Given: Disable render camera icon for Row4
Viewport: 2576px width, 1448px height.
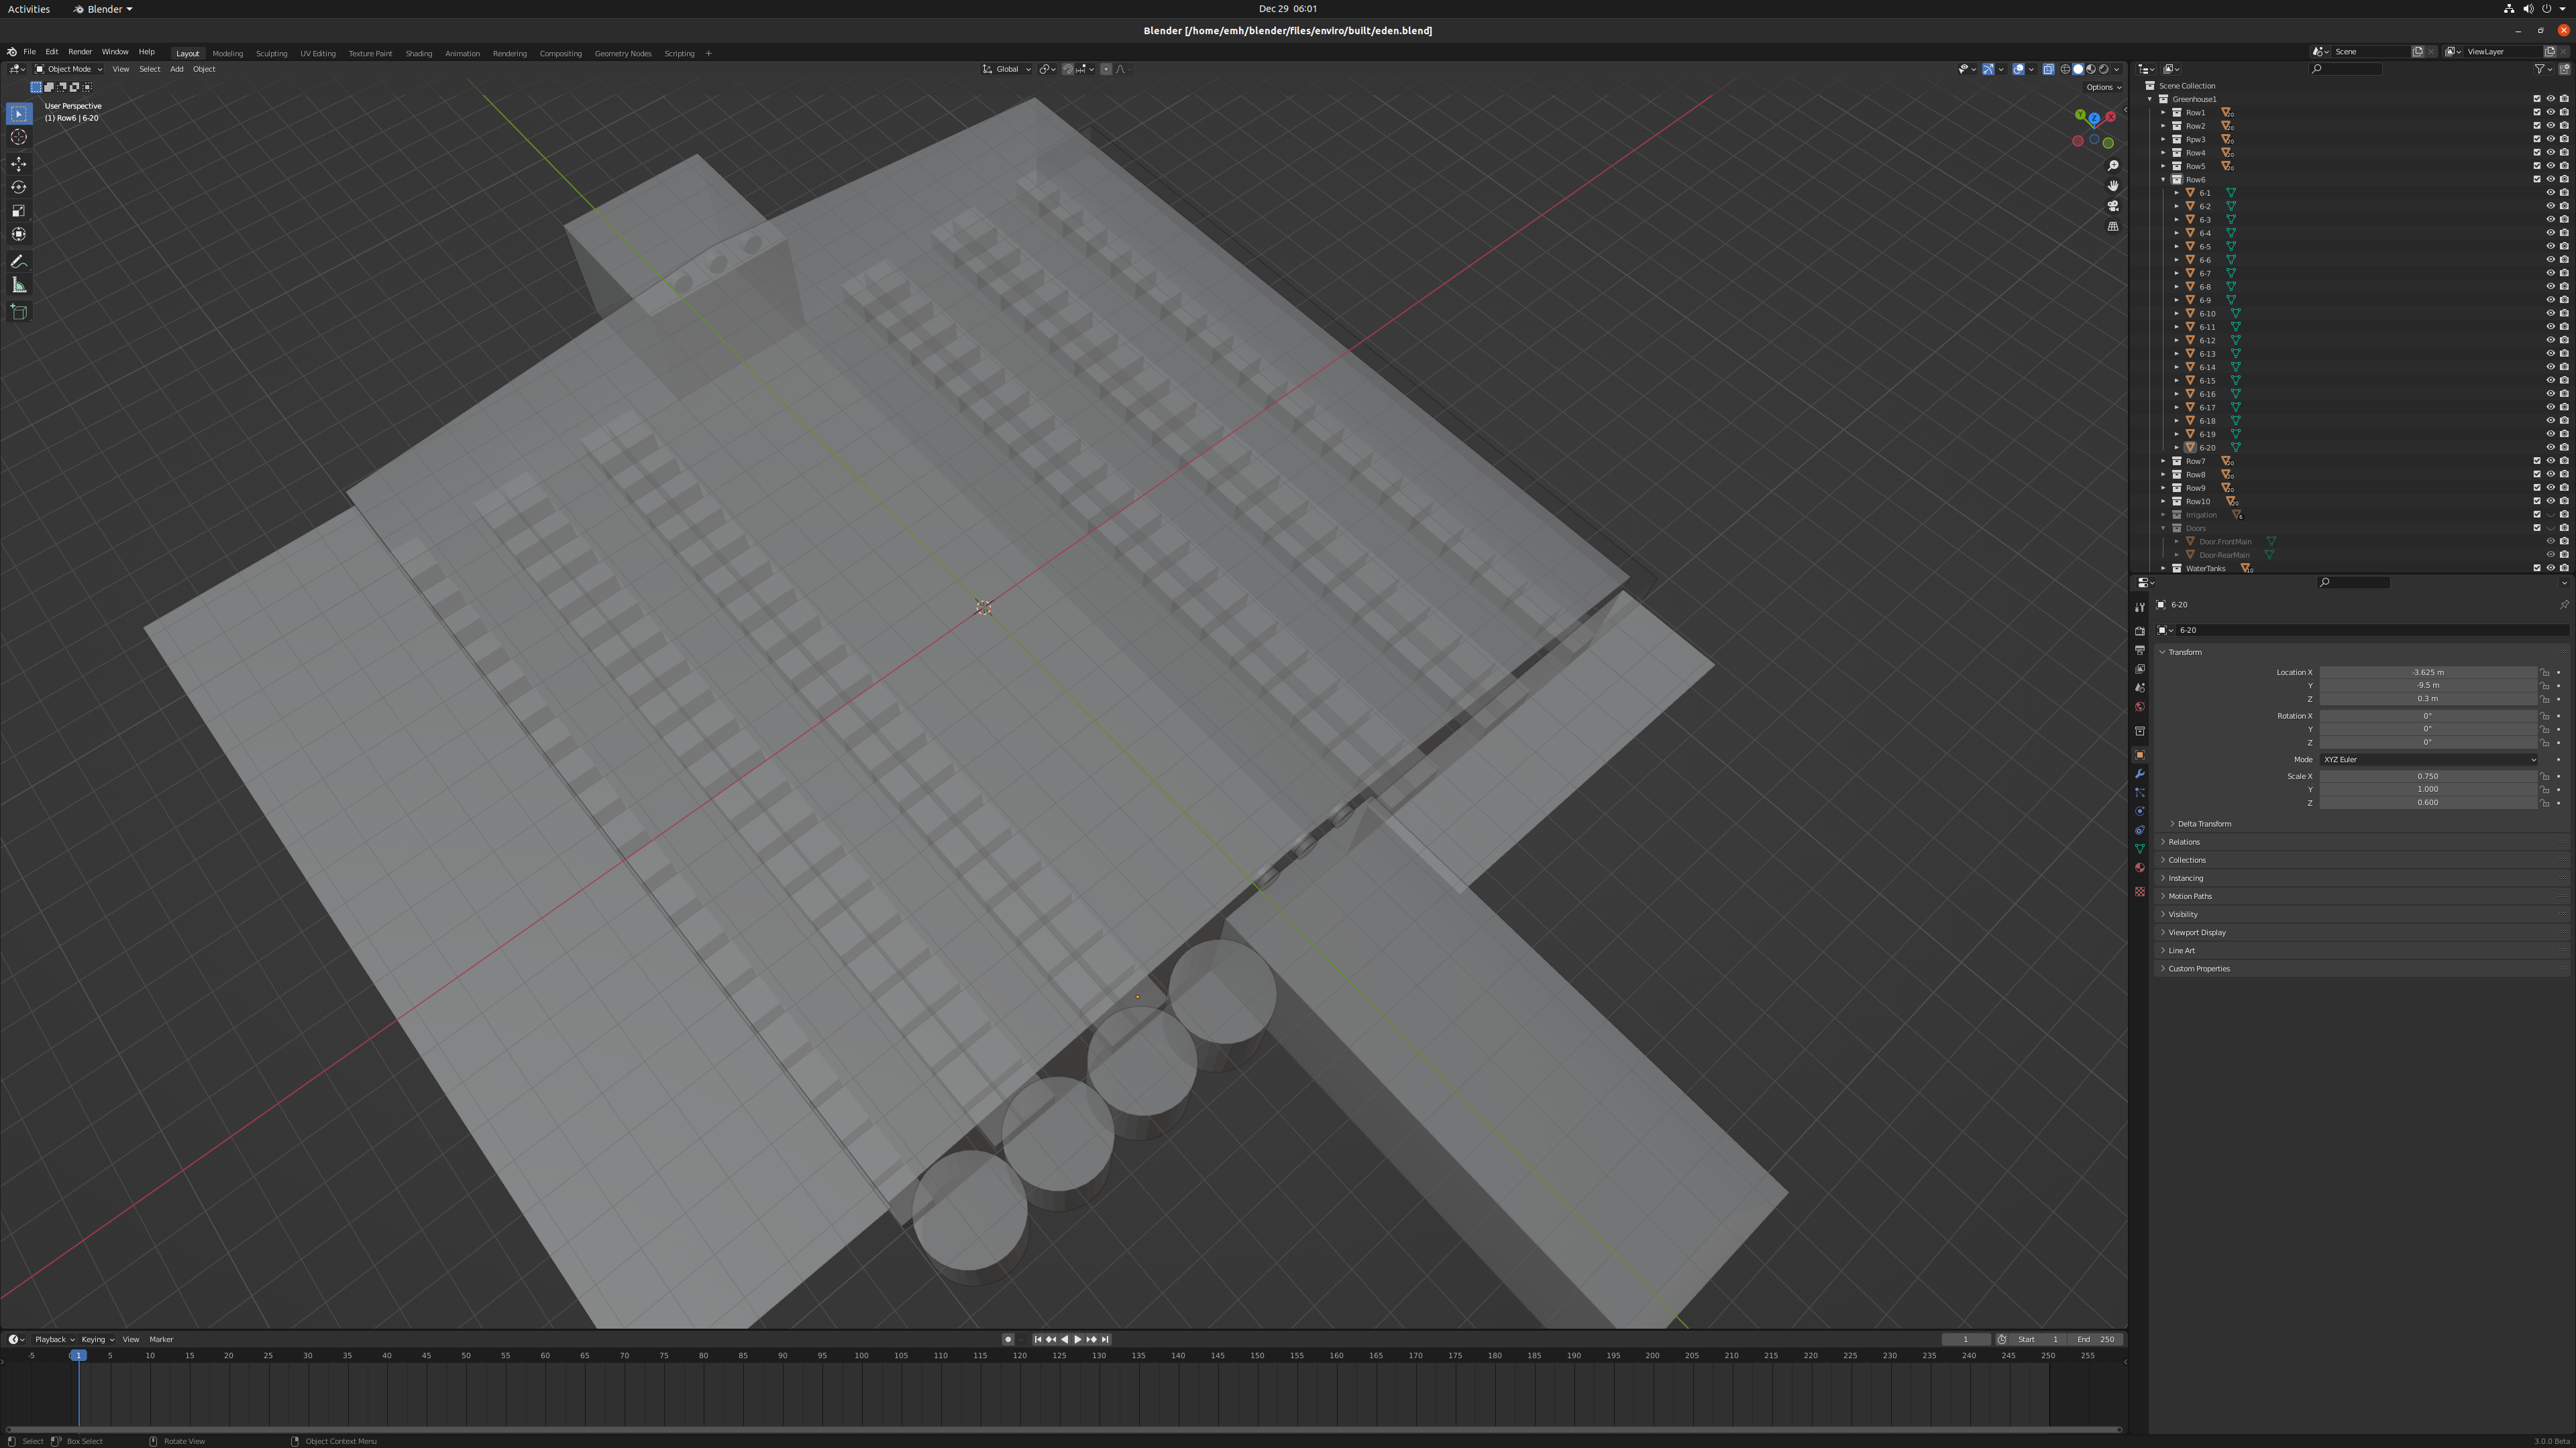Looking at the screenshot, I should [x=2564, y=153].
